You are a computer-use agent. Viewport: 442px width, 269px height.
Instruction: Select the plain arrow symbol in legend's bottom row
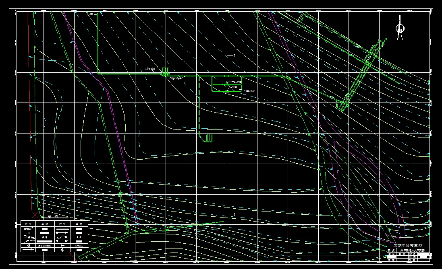tap(29, 250)
